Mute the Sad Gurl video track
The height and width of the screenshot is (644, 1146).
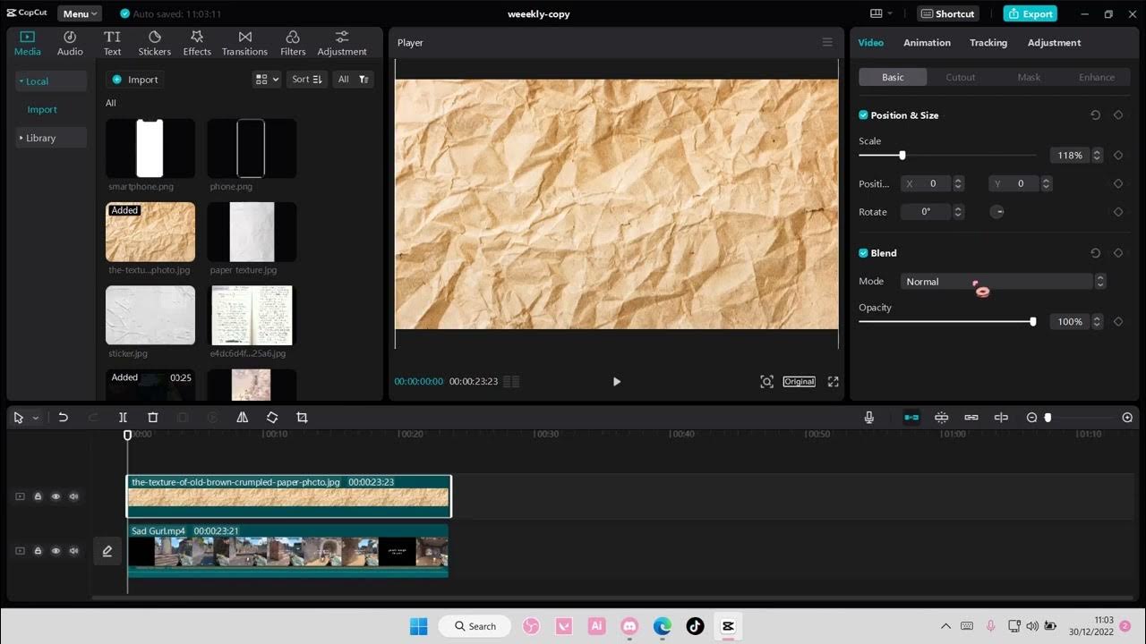click(73, 551)
